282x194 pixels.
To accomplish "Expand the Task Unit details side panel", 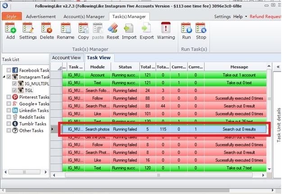I will click(x=277, y=67).
